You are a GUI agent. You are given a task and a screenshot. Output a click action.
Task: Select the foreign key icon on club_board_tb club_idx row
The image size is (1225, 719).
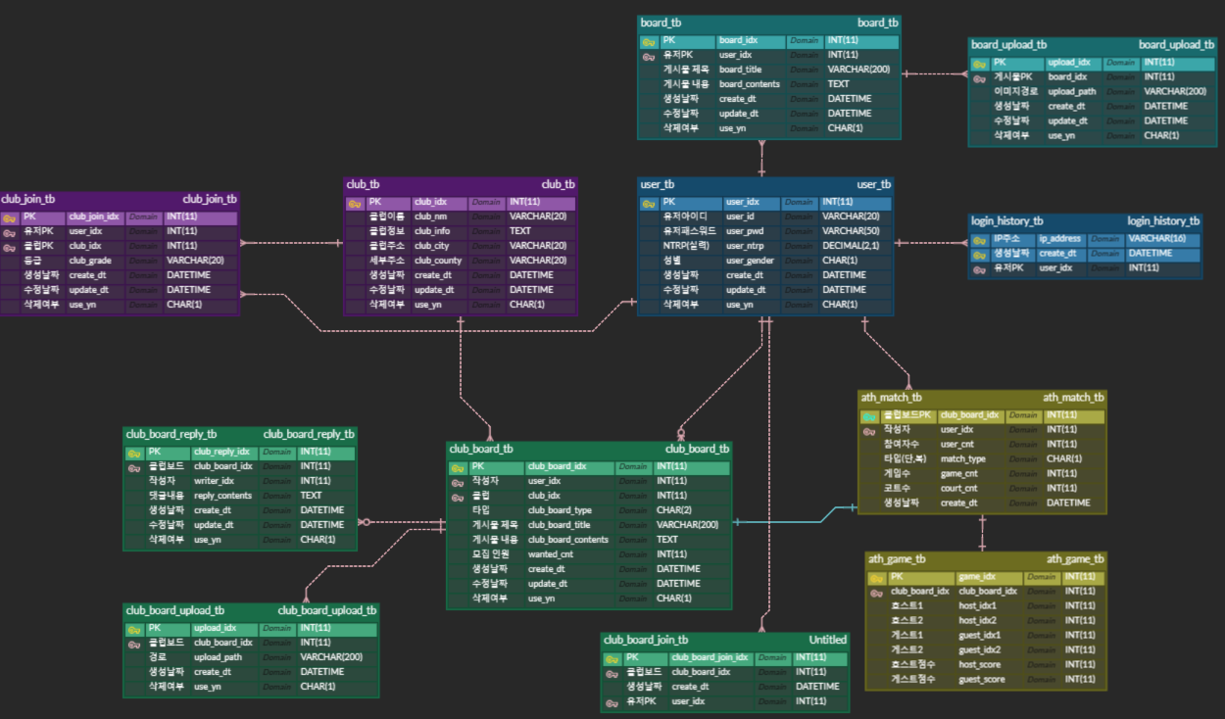point(458,498)
